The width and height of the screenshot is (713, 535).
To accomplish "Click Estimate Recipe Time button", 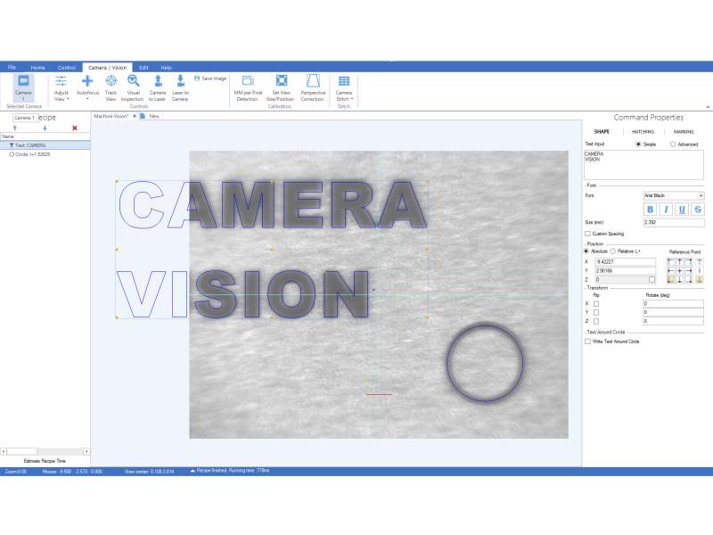I will [x=45, y=461].
